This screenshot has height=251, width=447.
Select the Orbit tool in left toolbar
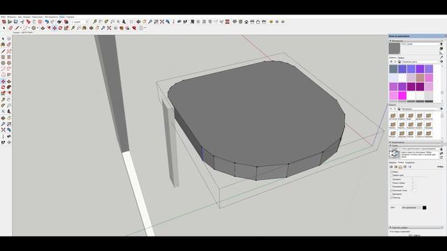coord(3,118)
